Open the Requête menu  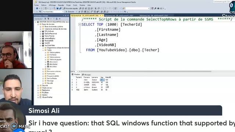point(61,5)
